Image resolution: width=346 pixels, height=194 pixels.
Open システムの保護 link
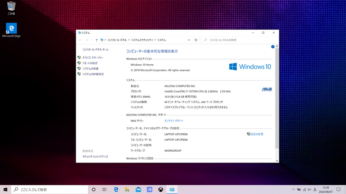click(x=90, y=69)
